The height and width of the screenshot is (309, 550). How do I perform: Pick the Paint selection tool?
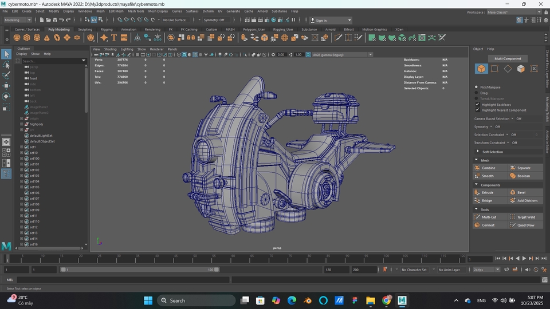[6, 76]
